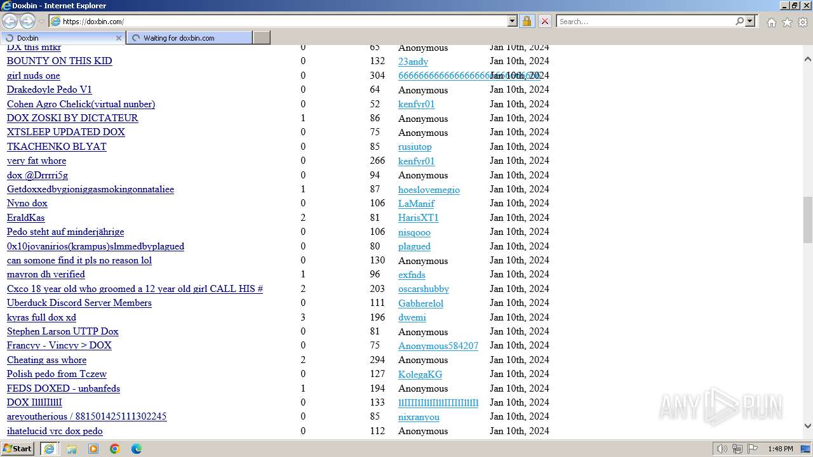Open the Tools gear icon
Screen dimensions: 813x457
[803, 22]
